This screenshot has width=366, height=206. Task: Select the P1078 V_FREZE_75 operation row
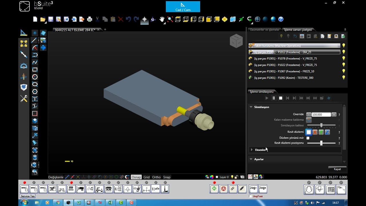point(295,58)
